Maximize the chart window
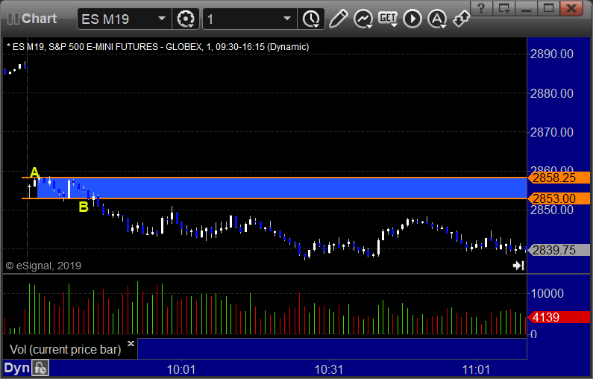 (549, 8)
